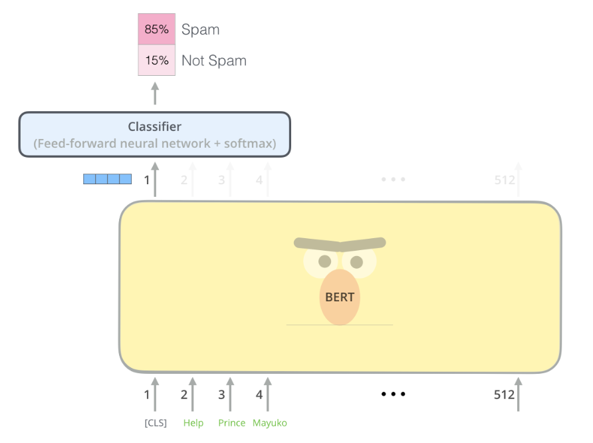Image resolution: width=593 pixels, height=443 pixels.
Task: Click the [CLS] token label
Action: pyautogui.click(x=156, y=423)
